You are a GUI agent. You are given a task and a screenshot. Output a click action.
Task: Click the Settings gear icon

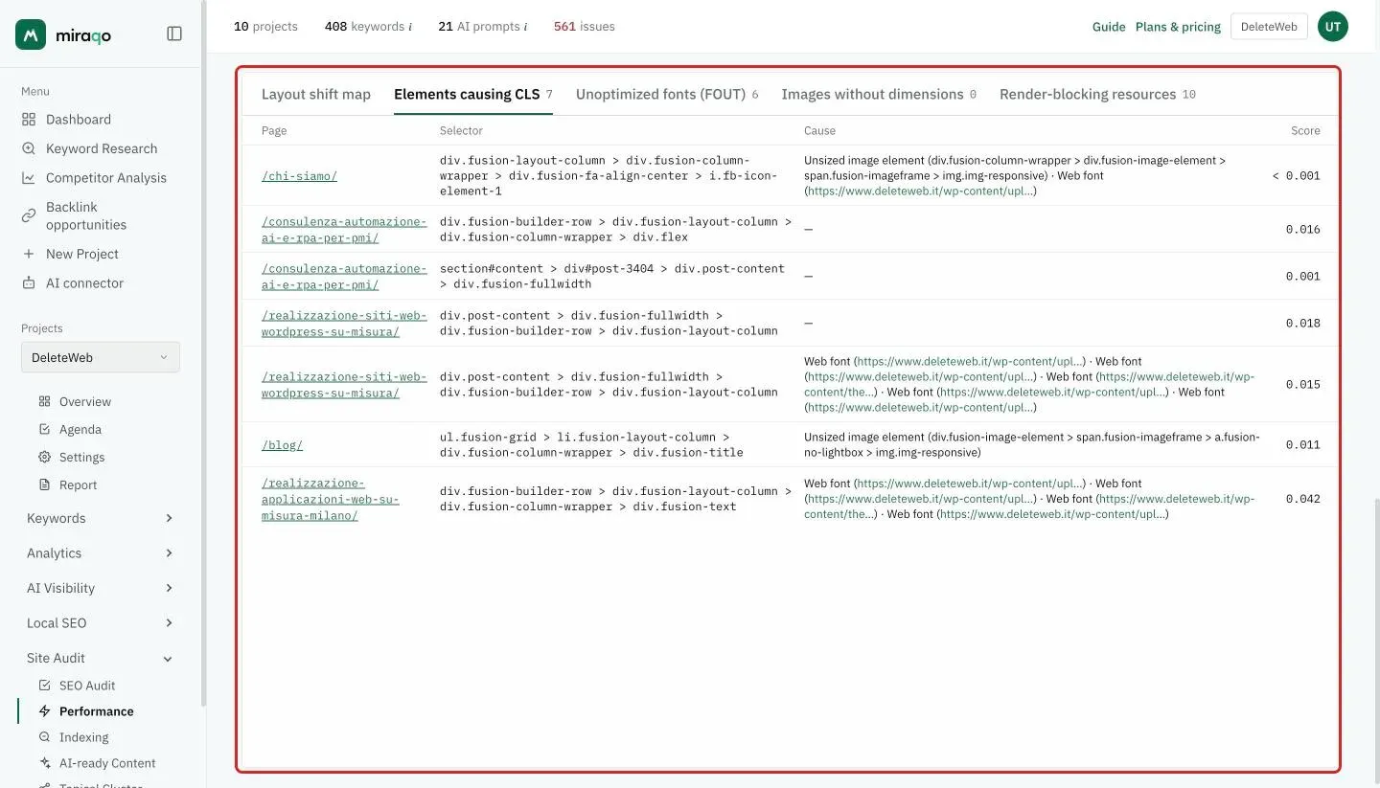(44, 457)
